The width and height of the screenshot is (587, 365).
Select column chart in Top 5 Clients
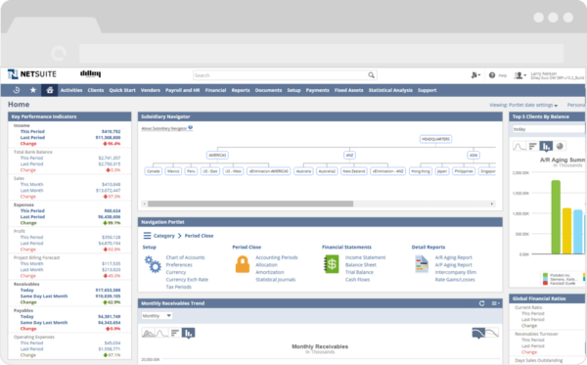coord(546,147)
